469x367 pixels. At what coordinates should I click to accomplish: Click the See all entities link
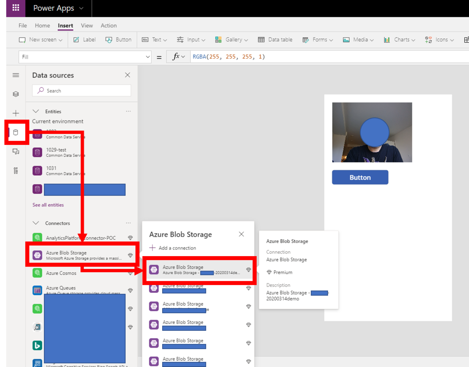pos(48,205)
